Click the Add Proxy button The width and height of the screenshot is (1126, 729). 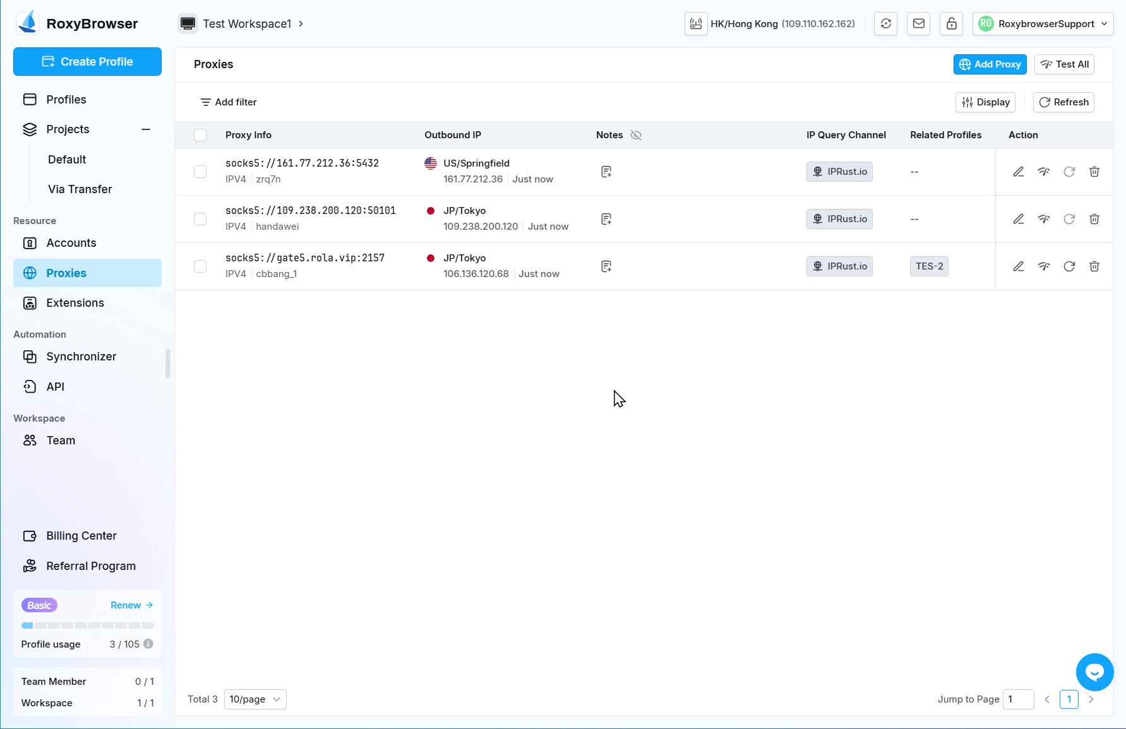(990, 64)
